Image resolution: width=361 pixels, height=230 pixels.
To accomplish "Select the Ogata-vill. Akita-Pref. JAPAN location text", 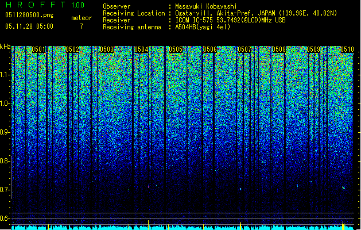I will click(x=256, y=13).
